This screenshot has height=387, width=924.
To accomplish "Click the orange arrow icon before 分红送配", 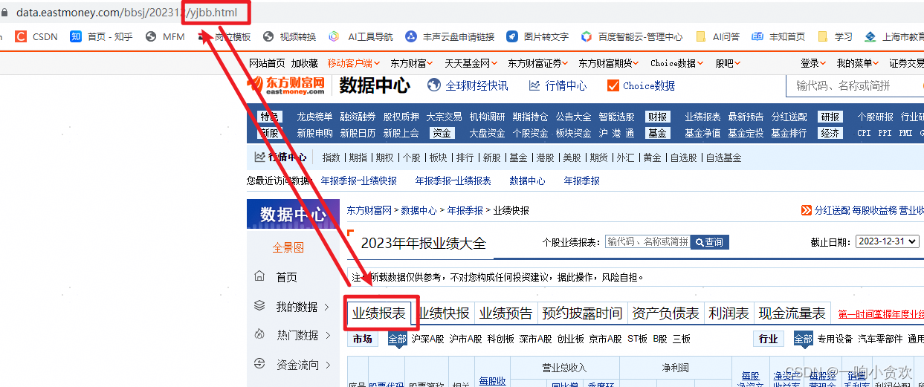I will tap(807, 210).
